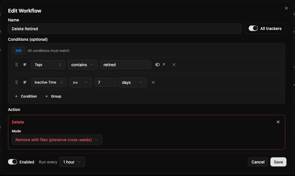This screenshot has width=295, height=176.
Task: Click the workflow Name input field
Action: [x=125, y=29]
